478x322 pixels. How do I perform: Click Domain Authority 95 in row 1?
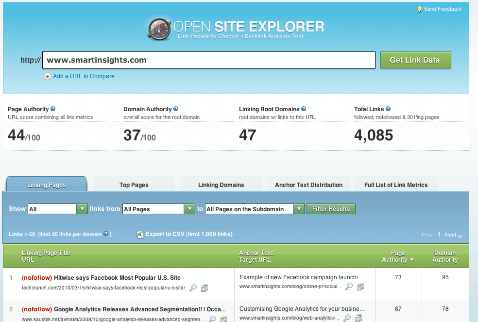[445, 277]
